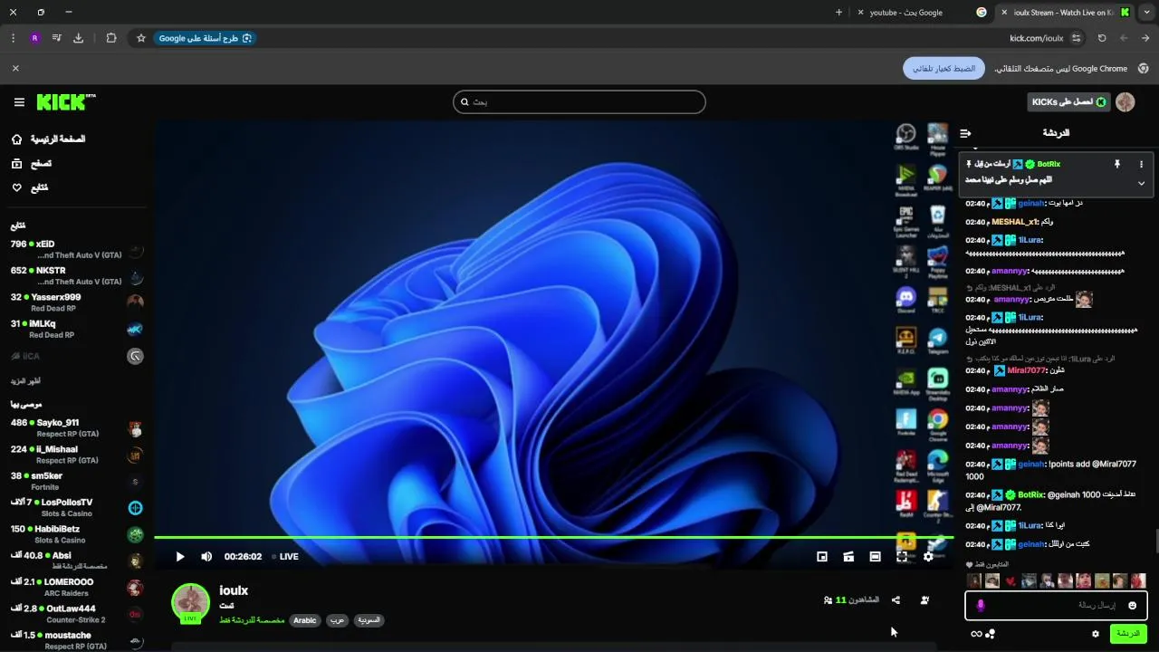Image resolution: width=1159 pixels, height=652 pixels.
Task: Select the السعودية tag
Action: [369, 620]
